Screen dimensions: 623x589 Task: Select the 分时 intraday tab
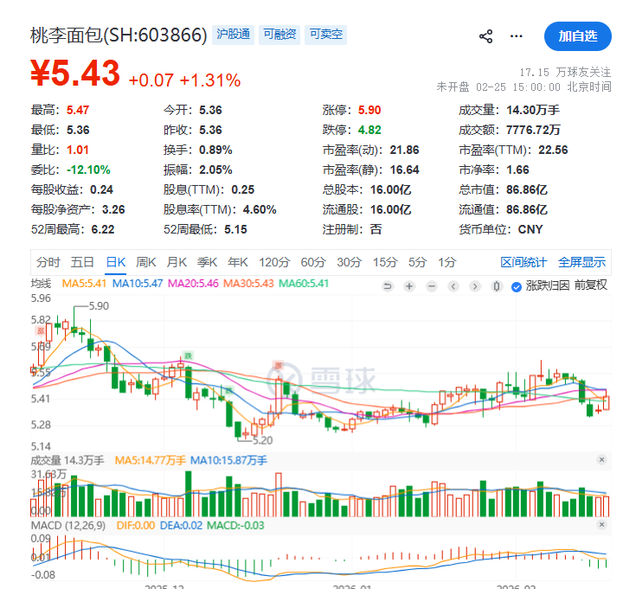coord(48,262)
